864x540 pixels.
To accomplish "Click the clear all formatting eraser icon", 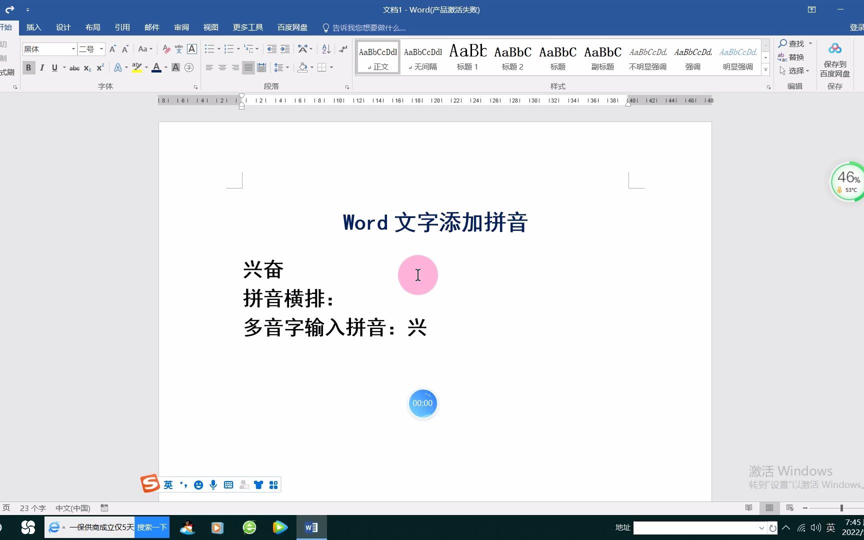I will point(166,49).
